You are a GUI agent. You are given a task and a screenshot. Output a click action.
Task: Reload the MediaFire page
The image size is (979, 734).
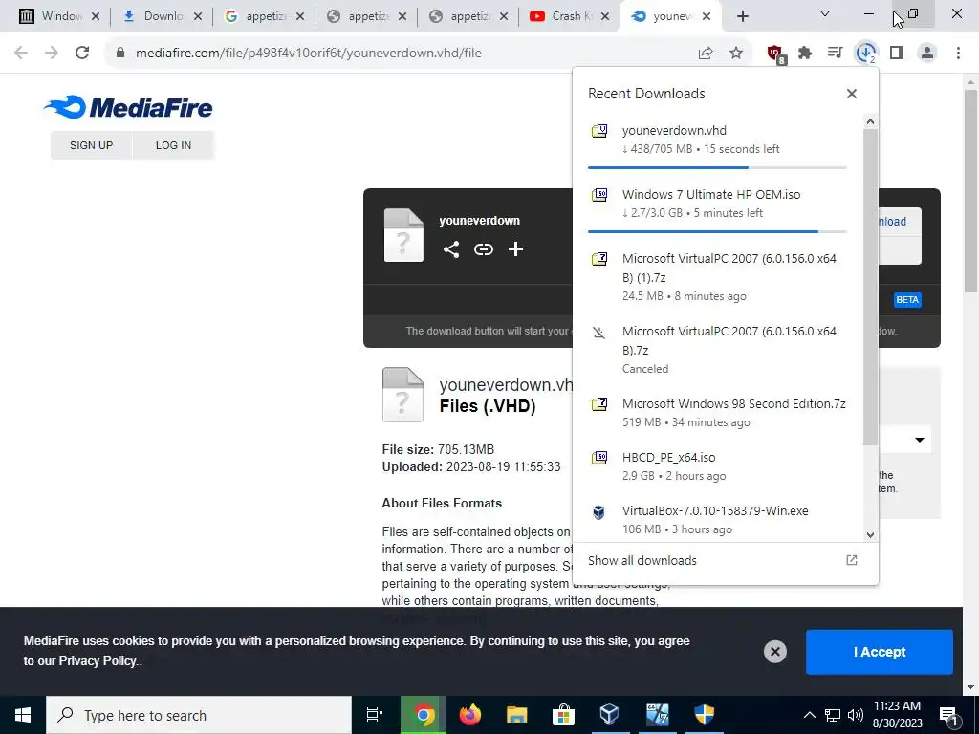point(82,53)
